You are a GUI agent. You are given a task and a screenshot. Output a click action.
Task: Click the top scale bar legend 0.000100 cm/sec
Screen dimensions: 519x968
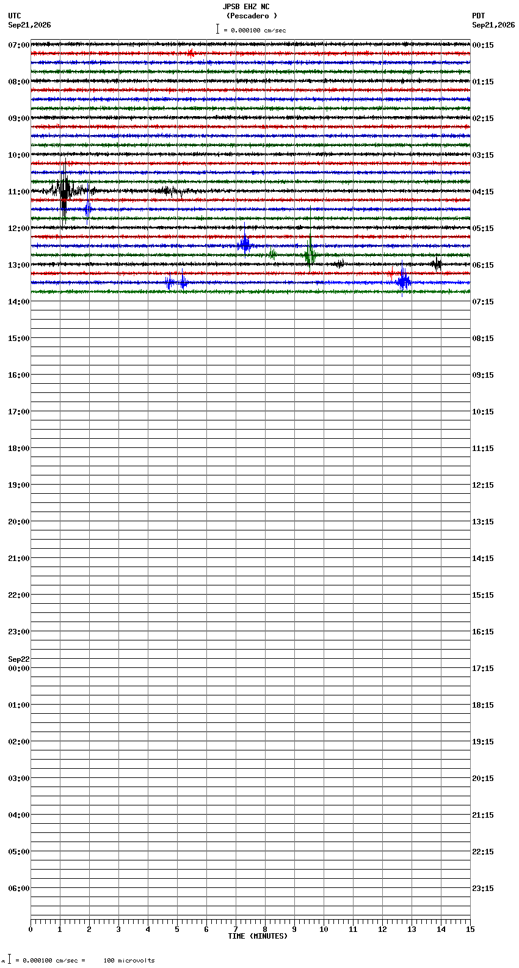[251, 30]
